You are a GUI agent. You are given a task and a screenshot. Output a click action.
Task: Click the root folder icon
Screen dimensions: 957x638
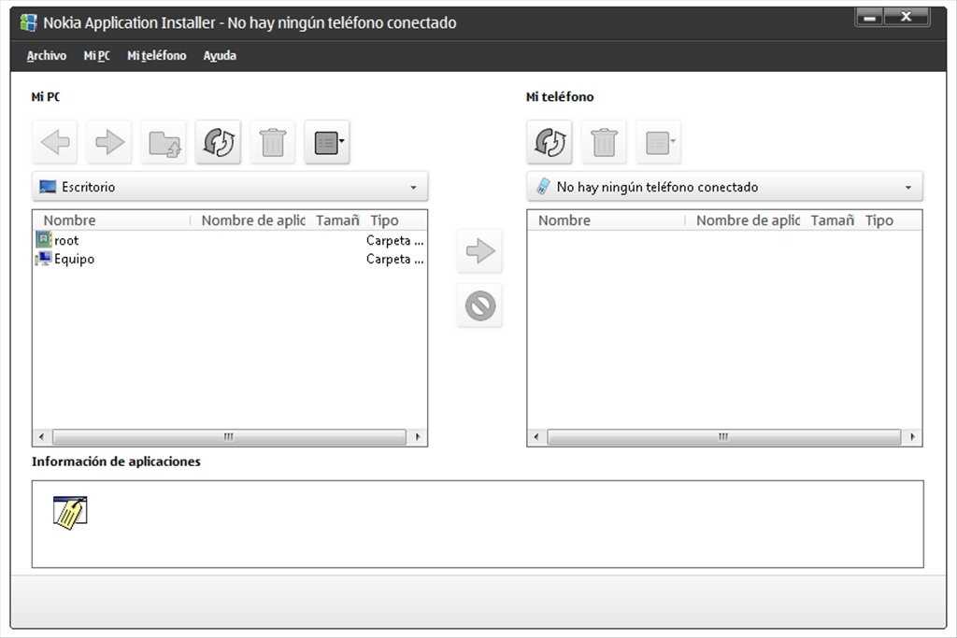pos(43,240)
